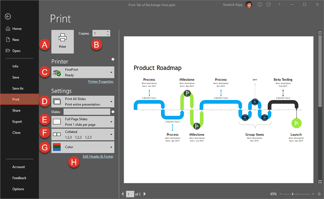Open the Help question mark icon
Screen dimensions: 324x199
(279, 5)
